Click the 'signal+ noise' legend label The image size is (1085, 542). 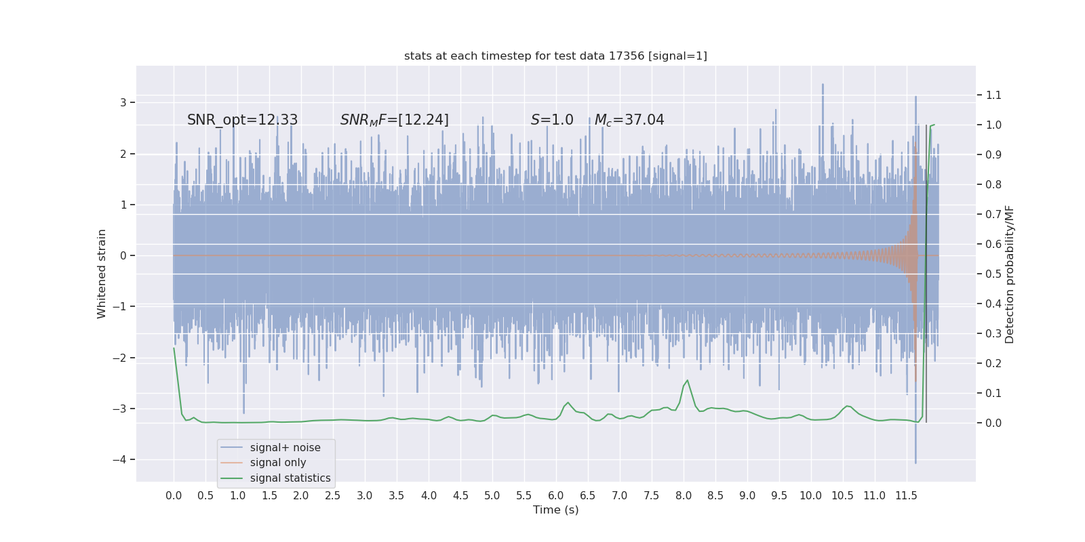coord(285,448)
